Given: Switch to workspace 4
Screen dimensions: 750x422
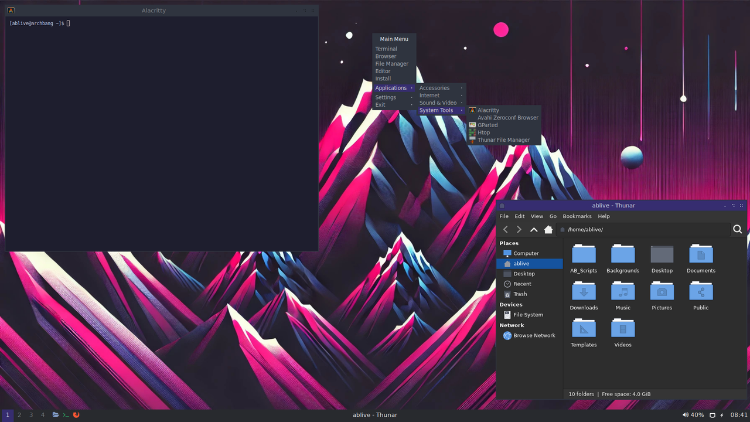Looking at the screenshot, I should (43, 415).
